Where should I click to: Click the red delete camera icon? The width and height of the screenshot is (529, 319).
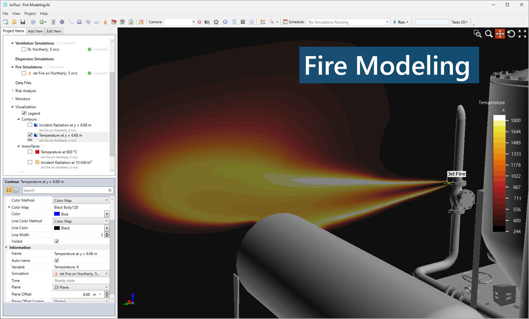coord(200,22)
